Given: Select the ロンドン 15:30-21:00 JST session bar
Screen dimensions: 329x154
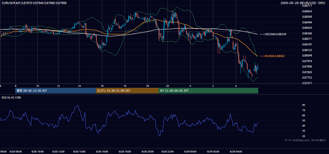Looking at the screenshot, I should coord(127,91).
